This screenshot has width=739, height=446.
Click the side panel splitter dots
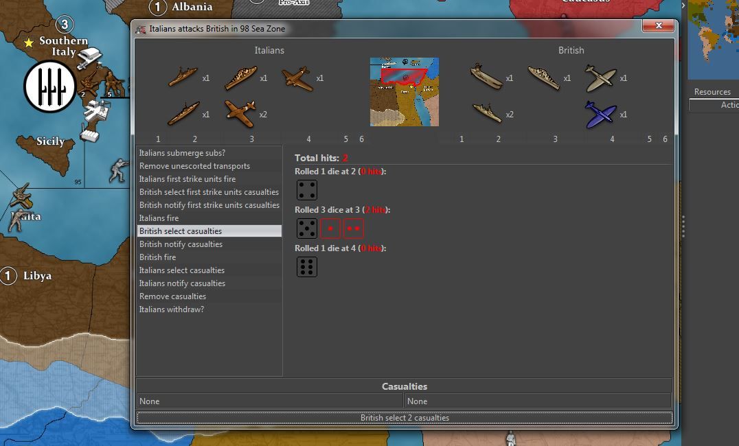tap(683, 226)
